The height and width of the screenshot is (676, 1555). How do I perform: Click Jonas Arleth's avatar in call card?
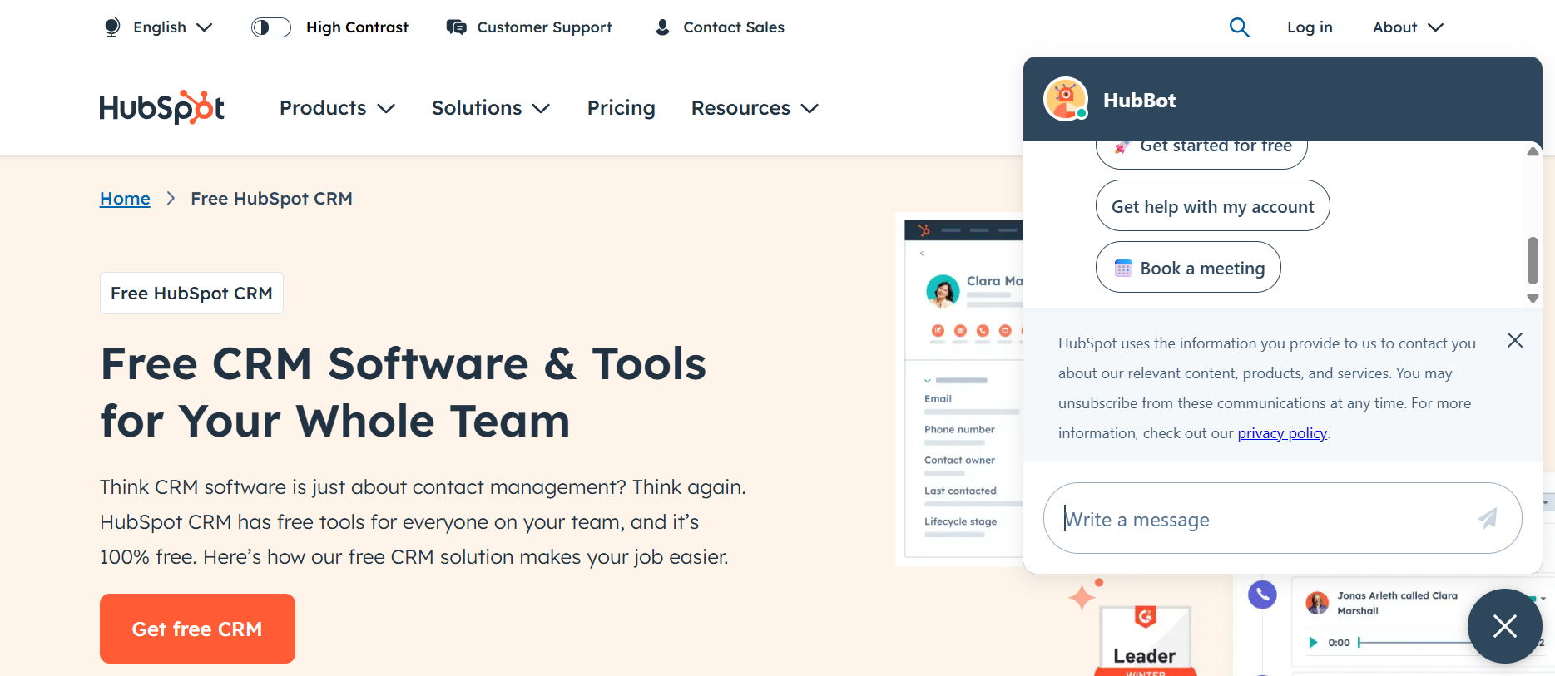coord(1317,603)
